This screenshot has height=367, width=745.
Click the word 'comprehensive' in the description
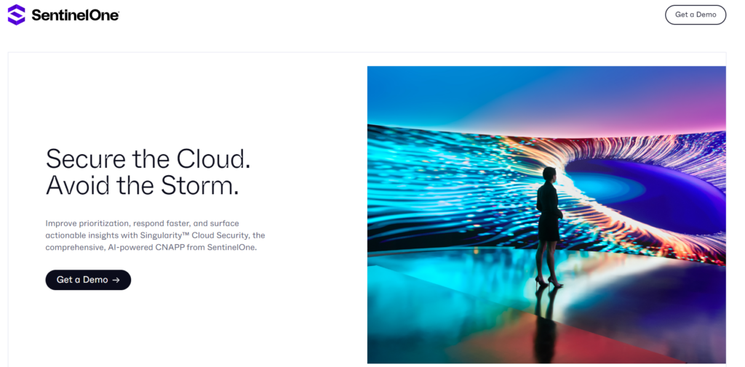point(77,247)
